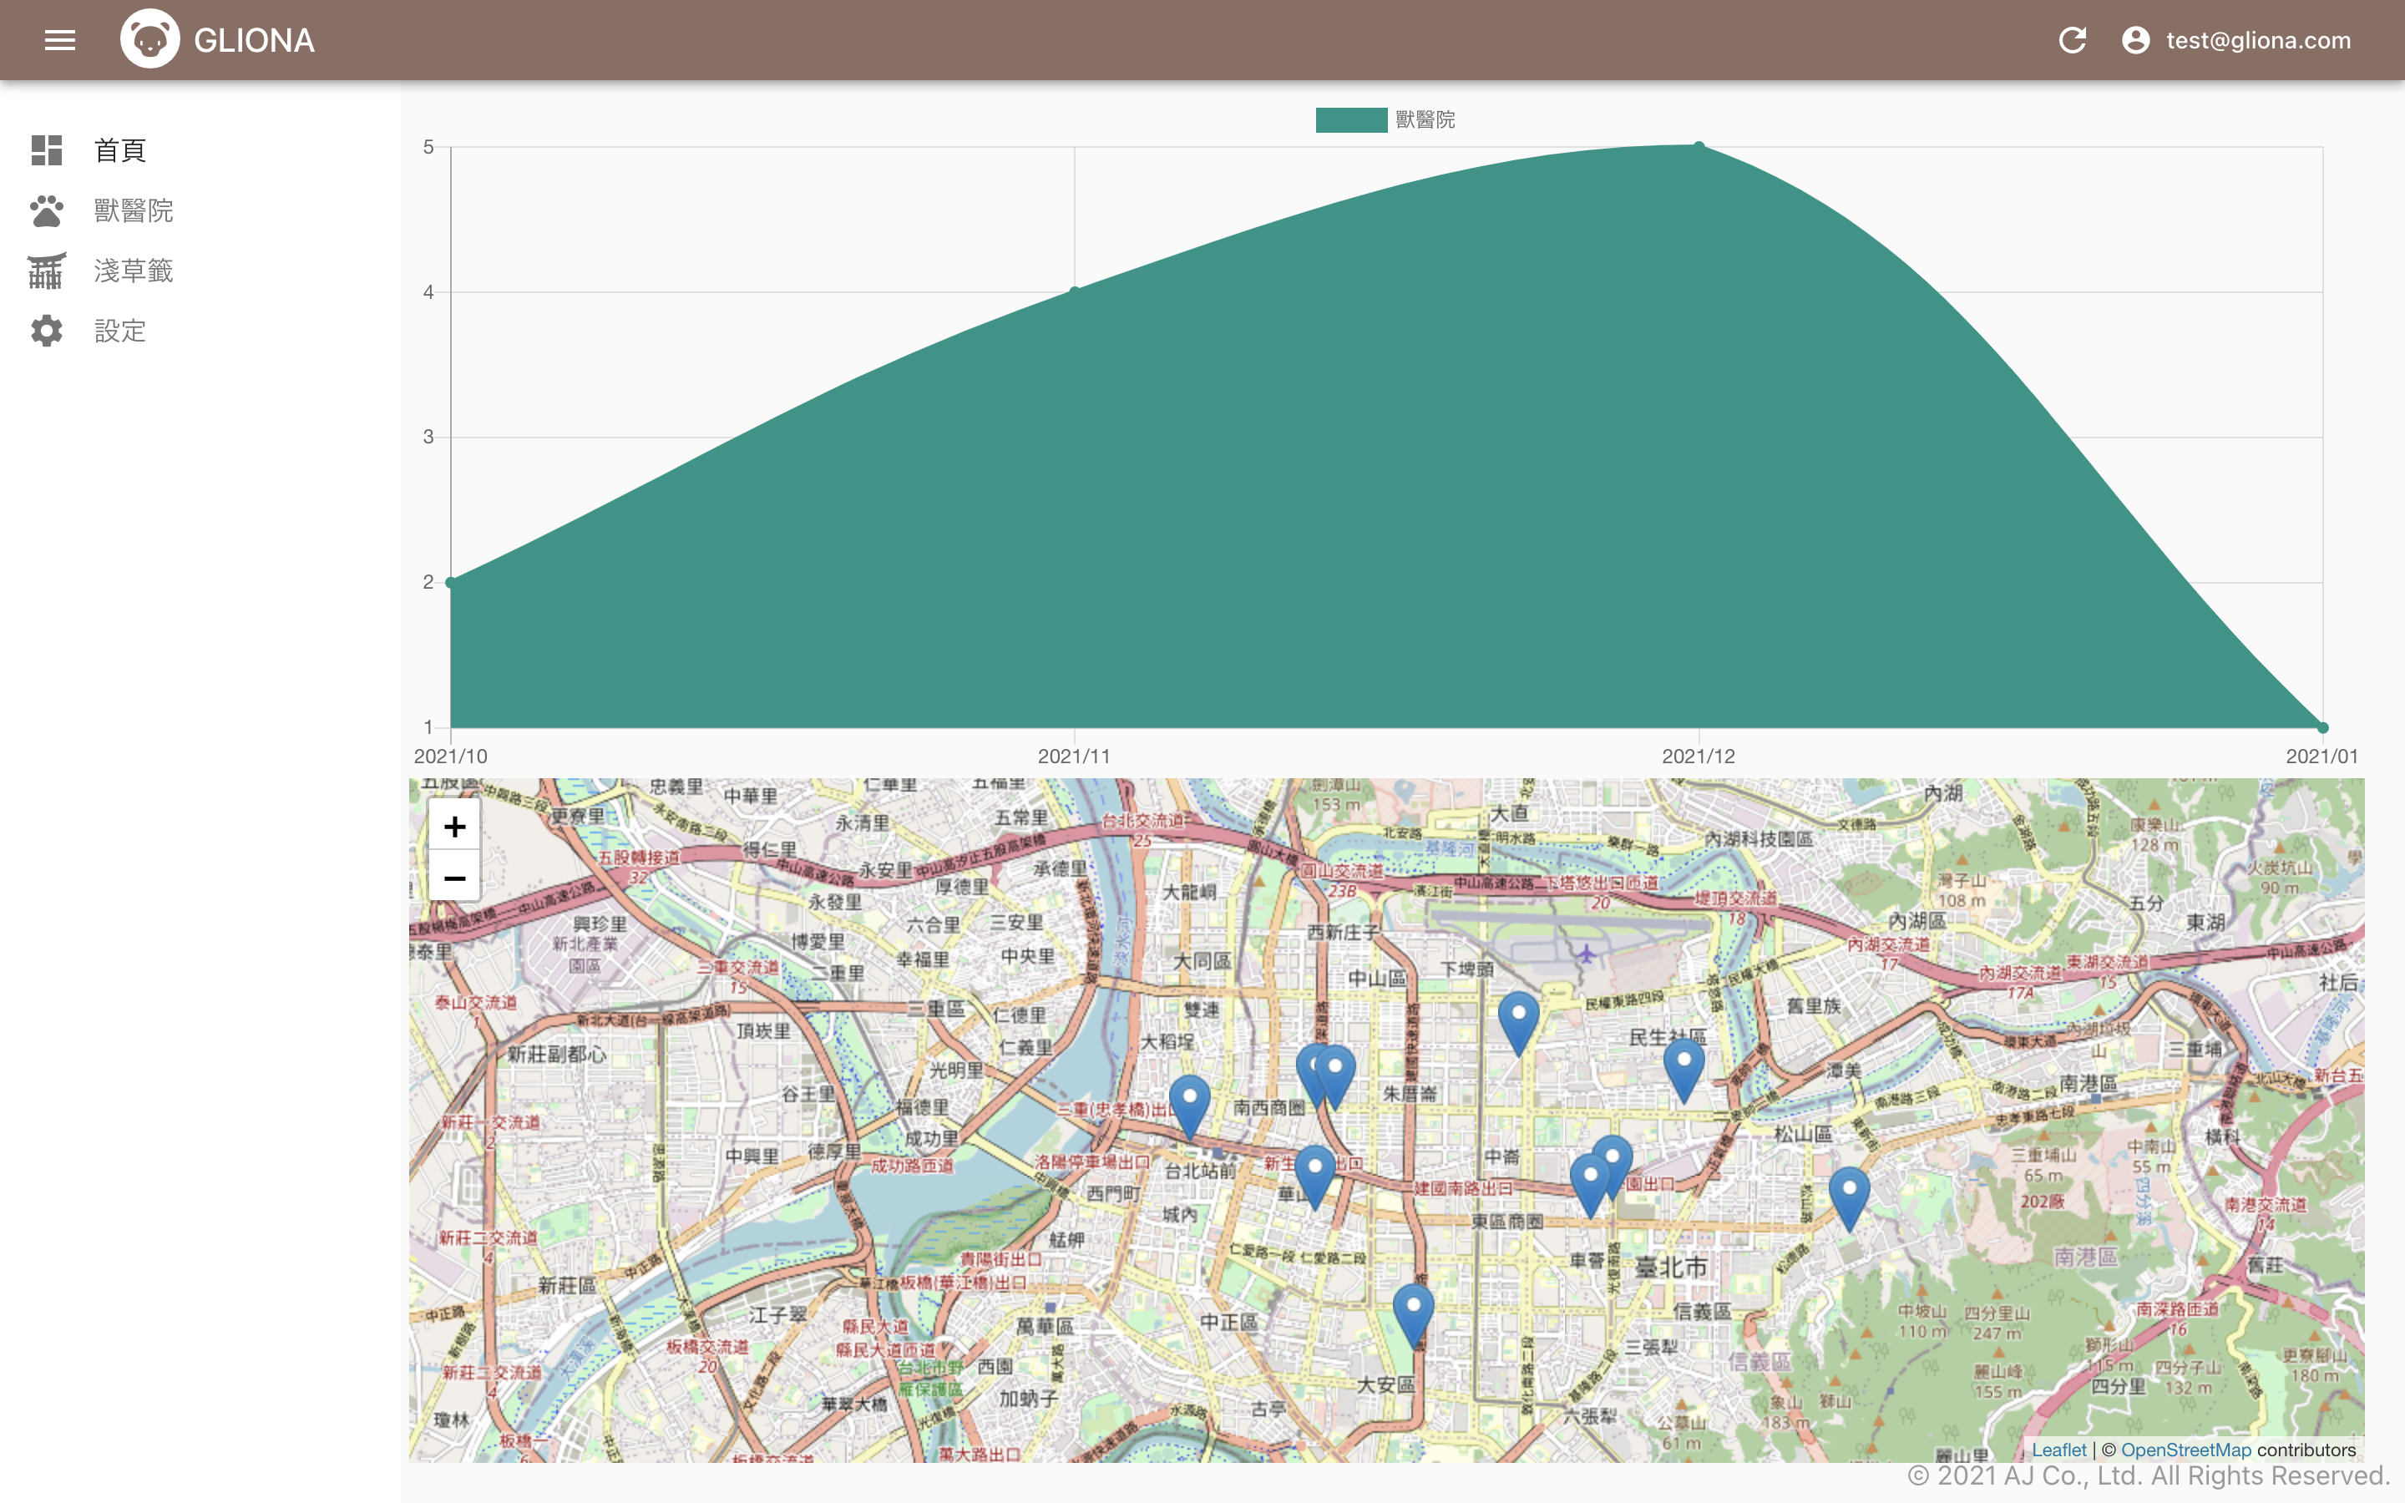Zoom out on the map
Image resolution: width=2405 pixels, height=1503 pixels.
tap(454, 878)
